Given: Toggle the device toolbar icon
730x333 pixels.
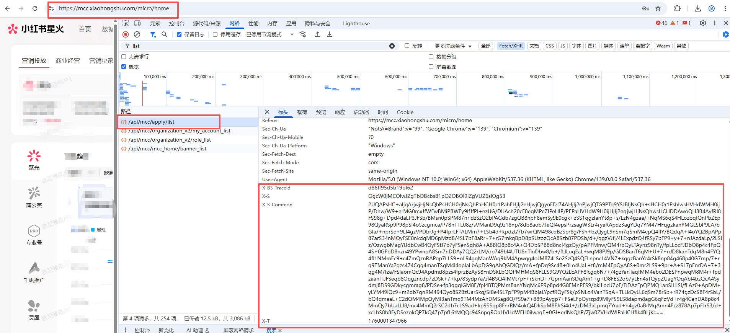Looking at the screenshot, I should tap(137, 23).
